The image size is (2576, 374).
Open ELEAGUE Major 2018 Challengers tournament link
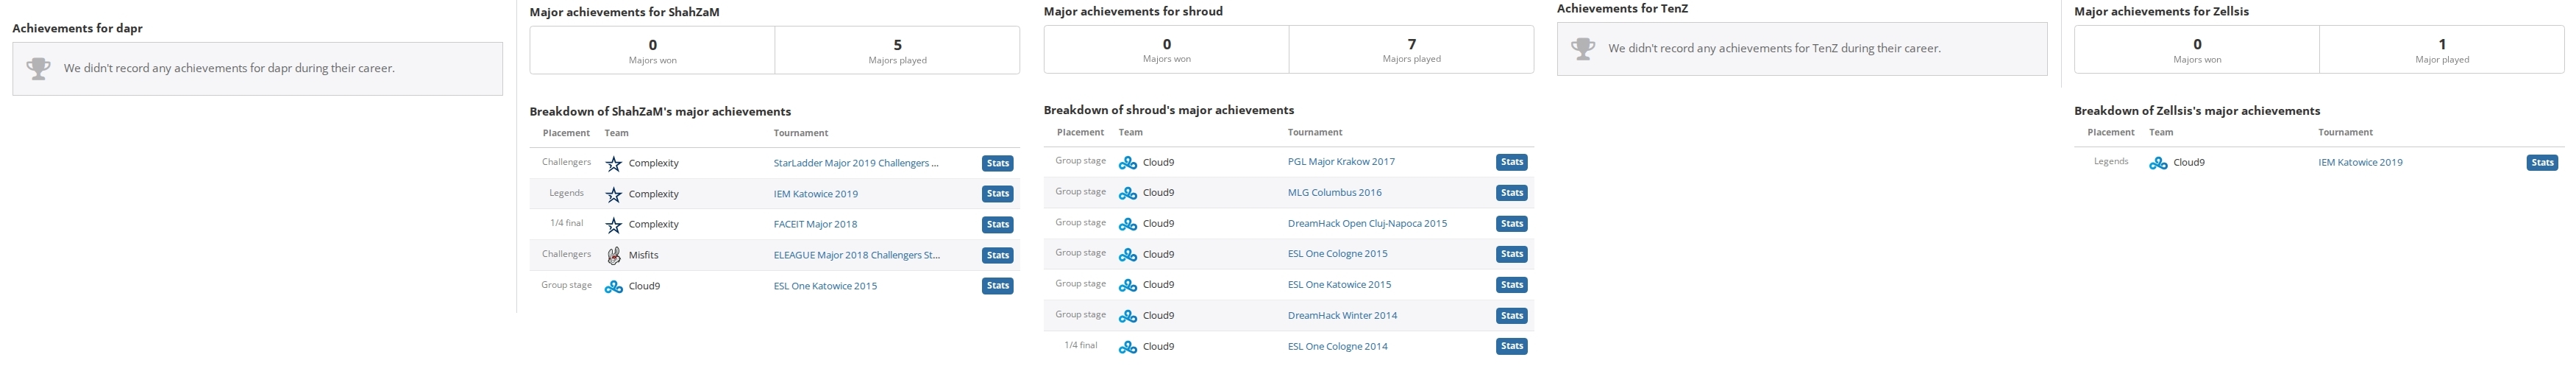(856, 255)
